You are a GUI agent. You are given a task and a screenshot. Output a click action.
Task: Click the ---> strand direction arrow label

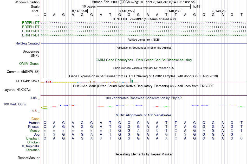click(37, 15)
